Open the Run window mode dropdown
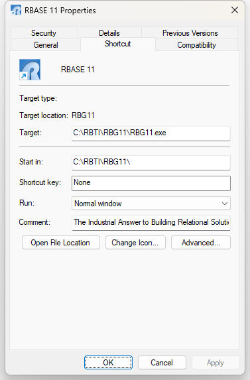 coord(151,204)
